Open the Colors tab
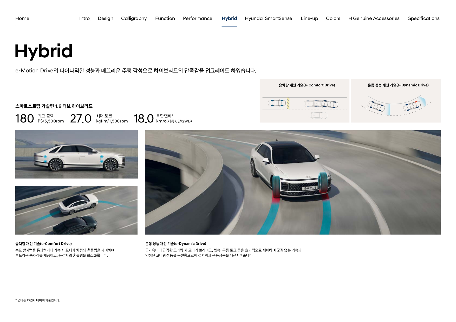 (333, 18)
